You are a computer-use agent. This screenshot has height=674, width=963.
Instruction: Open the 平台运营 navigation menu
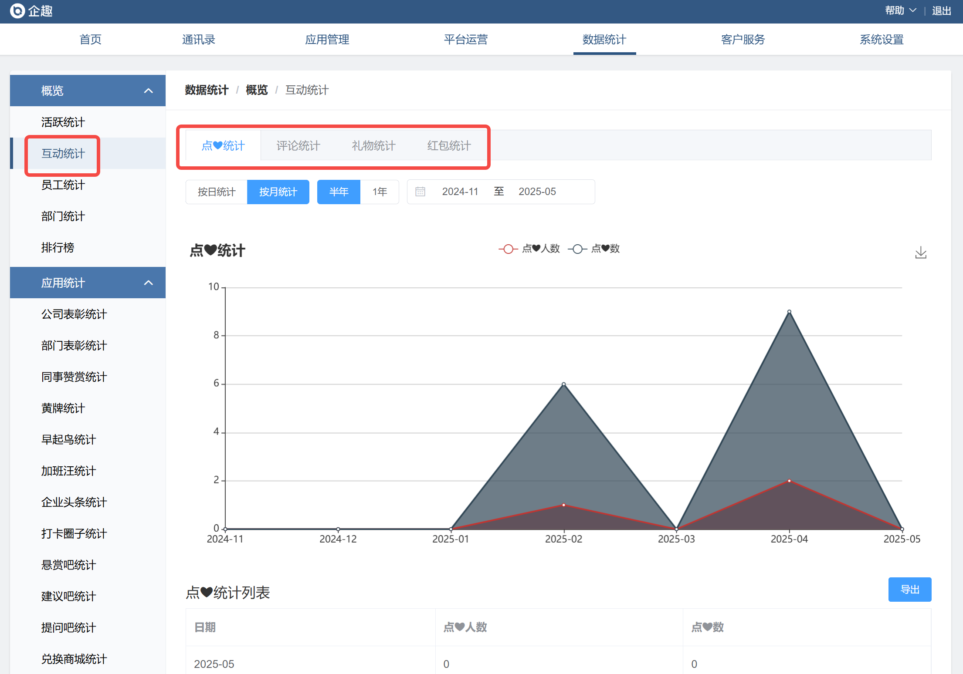466,40
